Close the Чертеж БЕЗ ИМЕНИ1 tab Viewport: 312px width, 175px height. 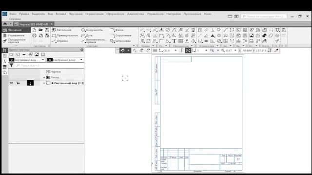click(52, 24)
